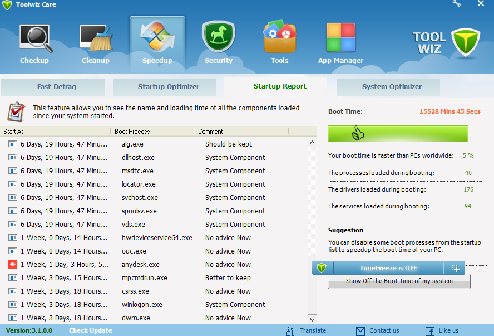Select the vds.exe process text
Image resolution: width=494 pixels, height=336 pixels.
pyautogui.click(x=134, y=225)
